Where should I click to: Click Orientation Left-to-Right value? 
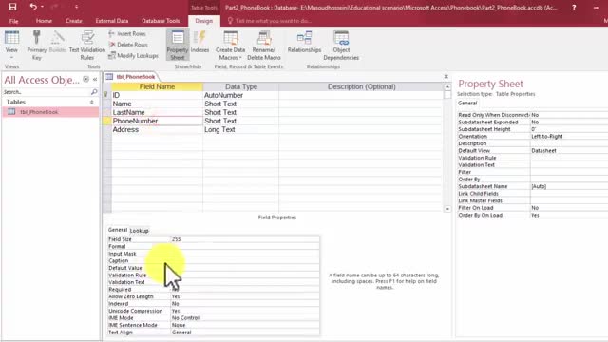(569, 137)
